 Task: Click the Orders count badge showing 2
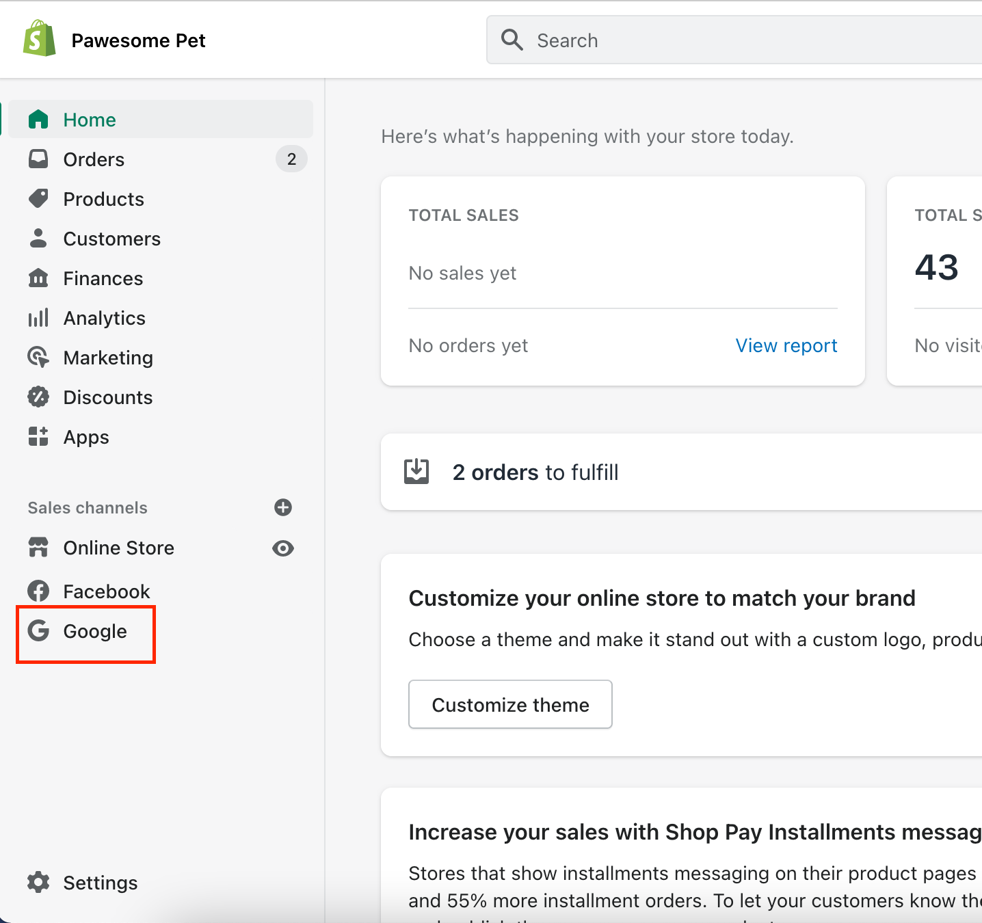click(291, 159)
